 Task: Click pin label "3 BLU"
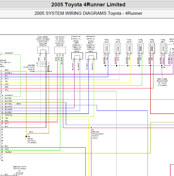pyautogui.click(x=4, y=76)
